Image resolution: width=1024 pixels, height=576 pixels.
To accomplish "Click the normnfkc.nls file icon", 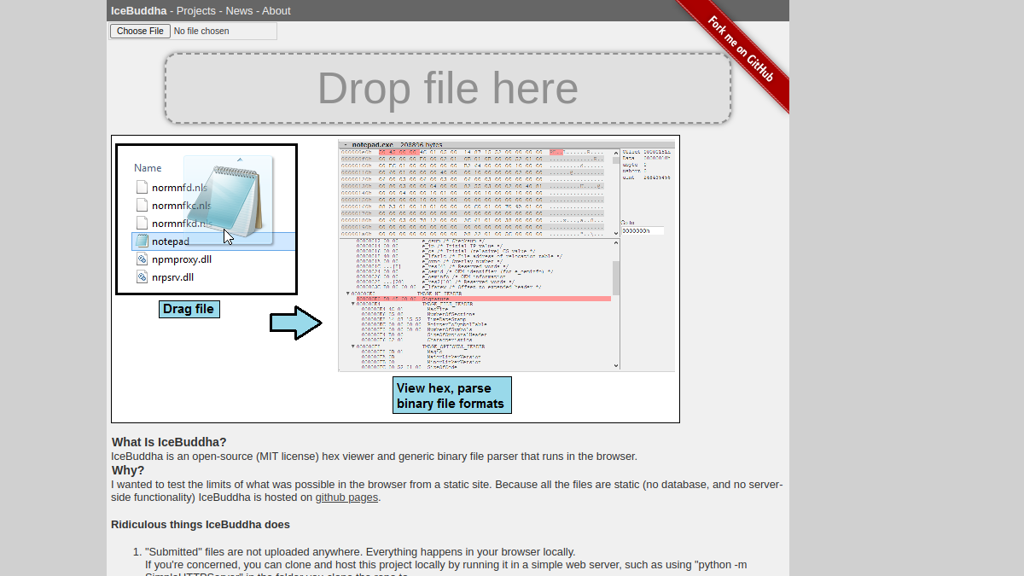I will point(143,205).
